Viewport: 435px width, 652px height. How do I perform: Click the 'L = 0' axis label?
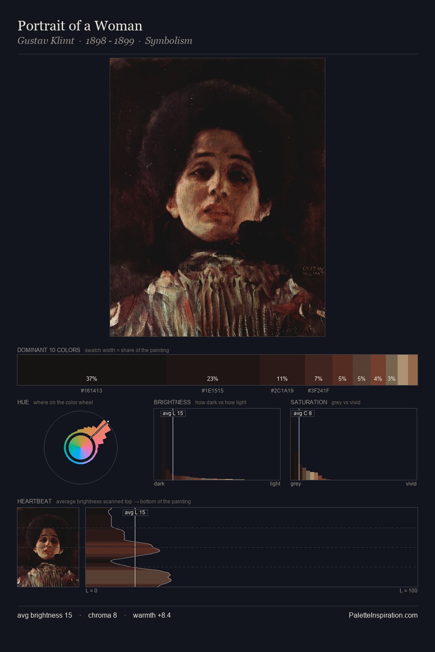point(91,591)
